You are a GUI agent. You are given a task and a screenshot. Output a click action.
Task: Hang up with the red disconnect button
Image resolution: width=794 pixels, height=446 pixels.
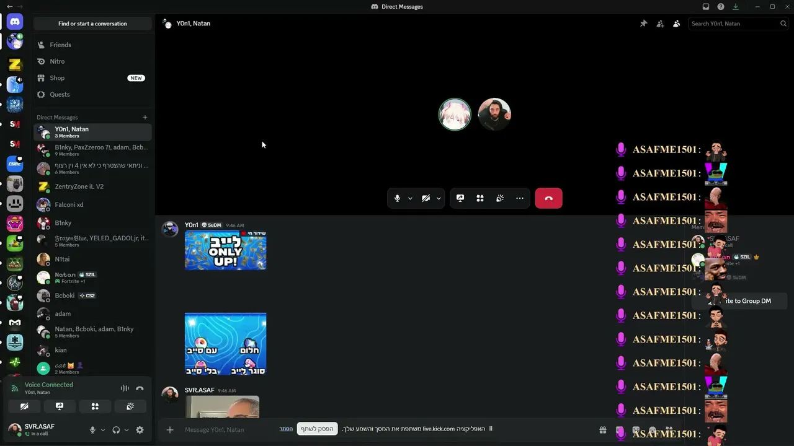click(x=548, y=198)
